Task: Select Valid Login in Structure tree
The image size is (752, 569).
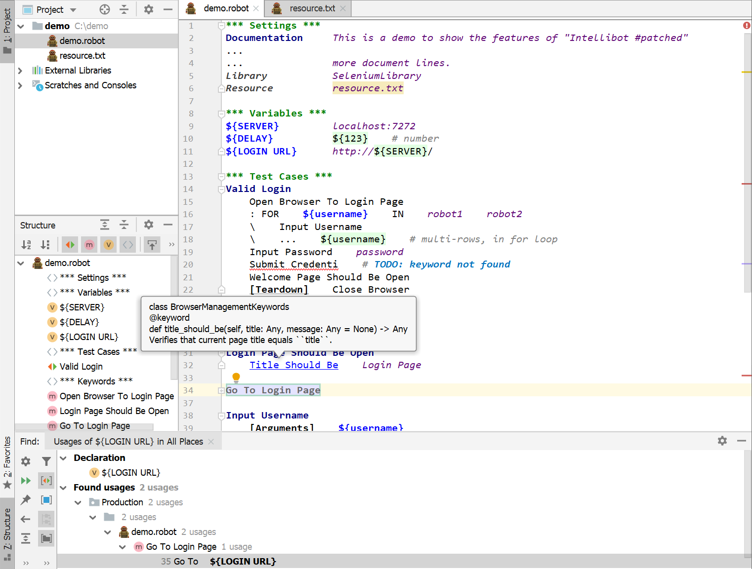Action: pos(81,367)
